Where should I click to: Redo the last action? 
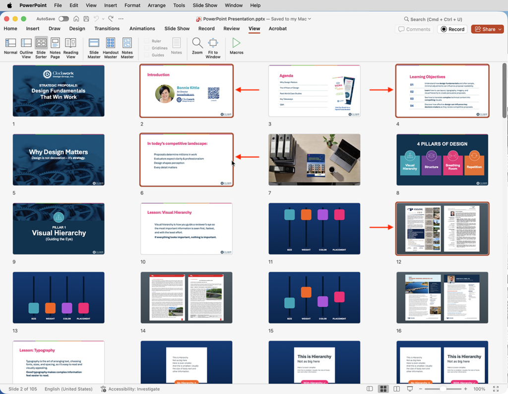point(111,19)
